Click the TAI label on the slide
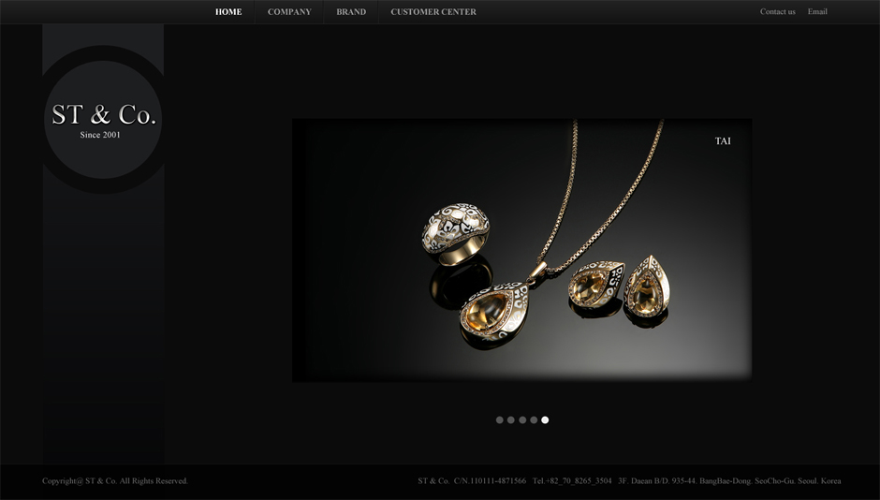 coord(723,141)
